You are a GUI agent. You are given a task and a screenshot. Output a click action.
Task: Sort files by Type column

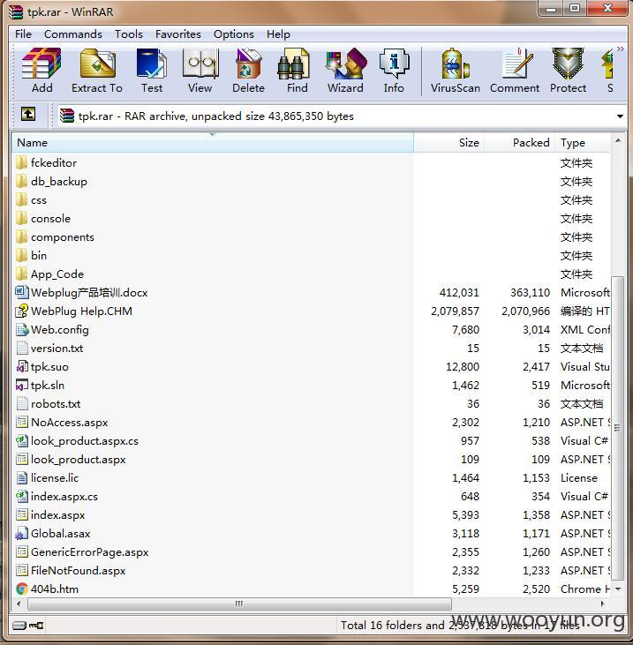(583, 143)
